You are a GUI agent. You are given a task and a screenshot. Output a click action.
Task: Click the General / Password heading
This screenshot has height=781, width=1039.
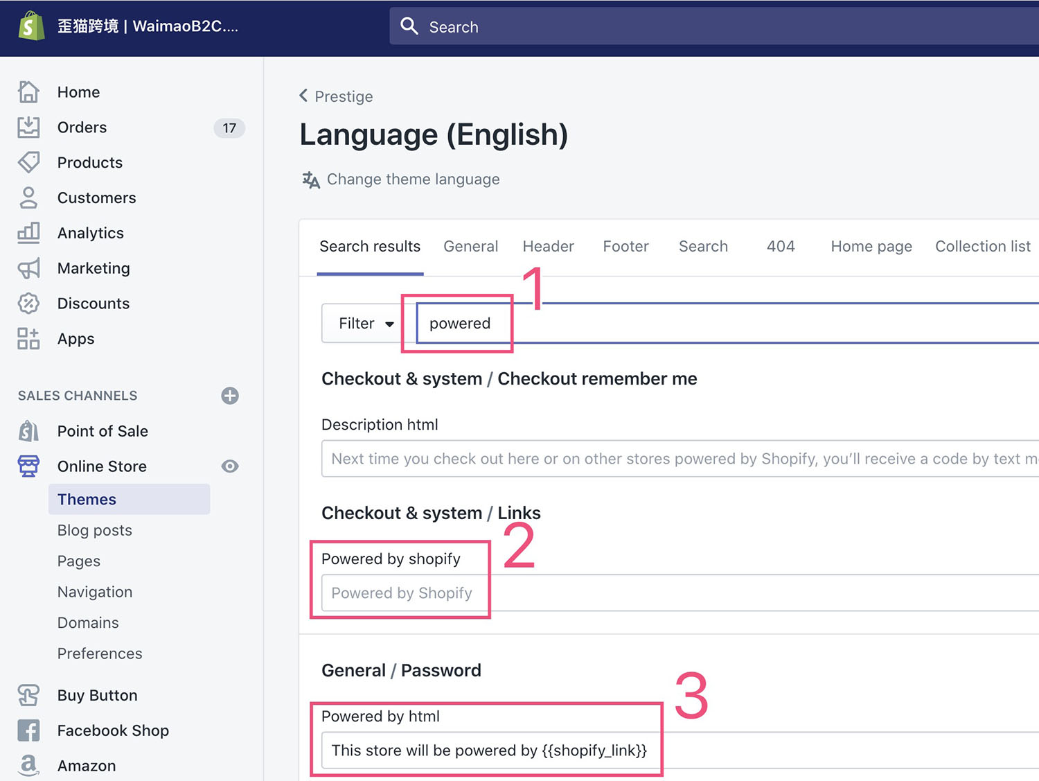click(401, 670)
